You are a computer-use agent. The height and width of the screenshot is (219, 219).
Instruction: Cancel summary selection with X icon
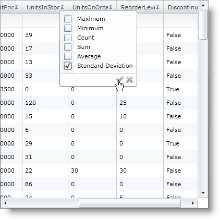pyautogui.click(x=129, y=80)
